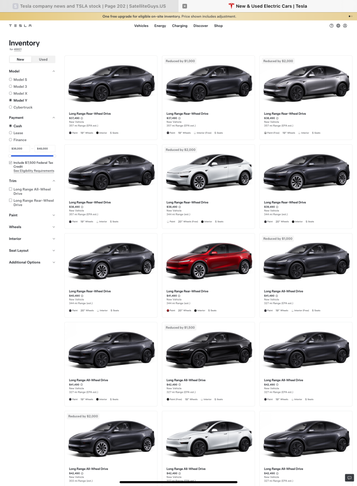Select Model S radio button
357x486 pixels.
point(10,80)
